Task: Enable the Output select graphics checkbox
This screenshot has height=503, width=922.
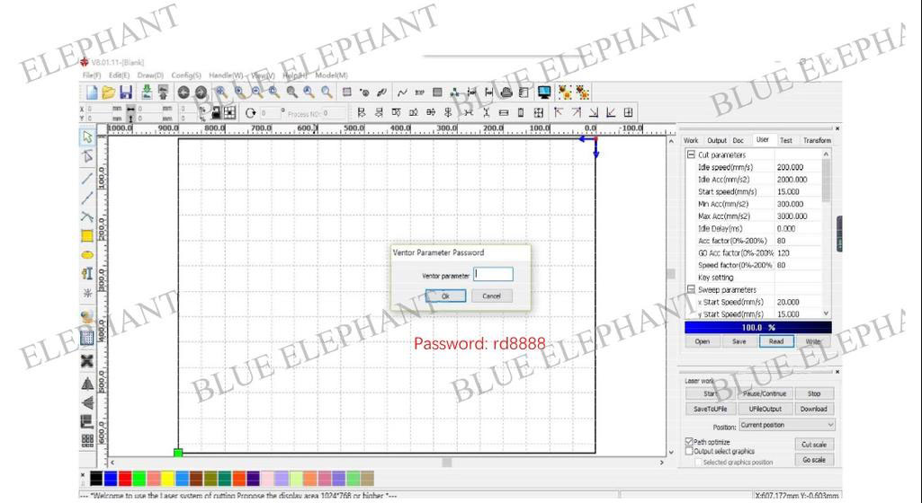Action: [688, 451]
